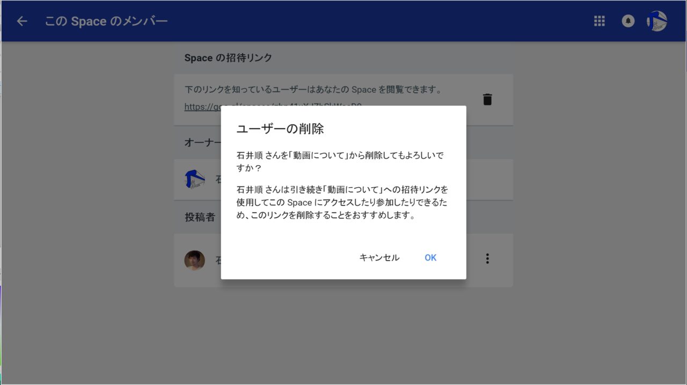Image resolution: width=687 pixels, height=385 pixels.
Task: Confirm user removal with OK
Action: click(x=430, y=258)
